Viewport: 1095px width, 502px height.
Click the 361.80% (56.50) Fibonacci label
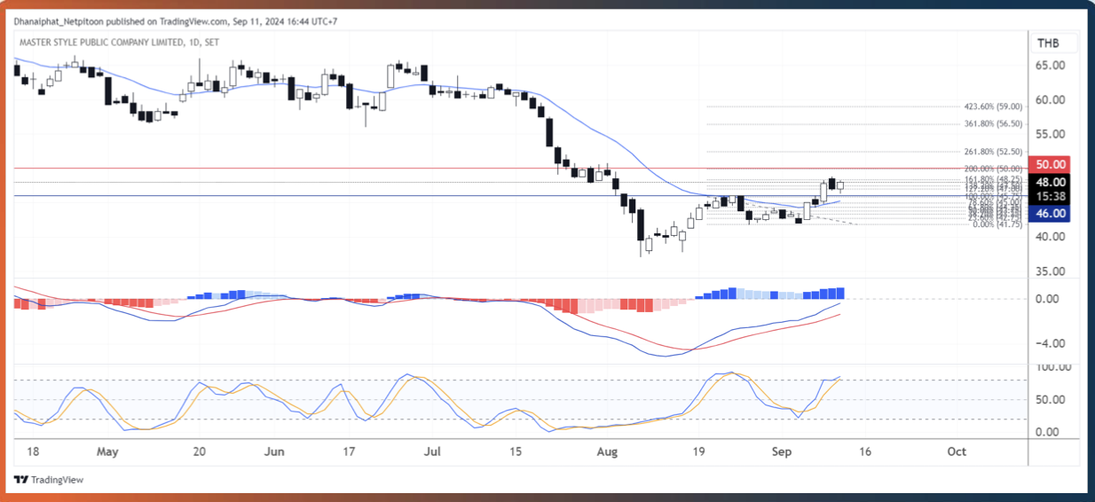pos(993,124)
